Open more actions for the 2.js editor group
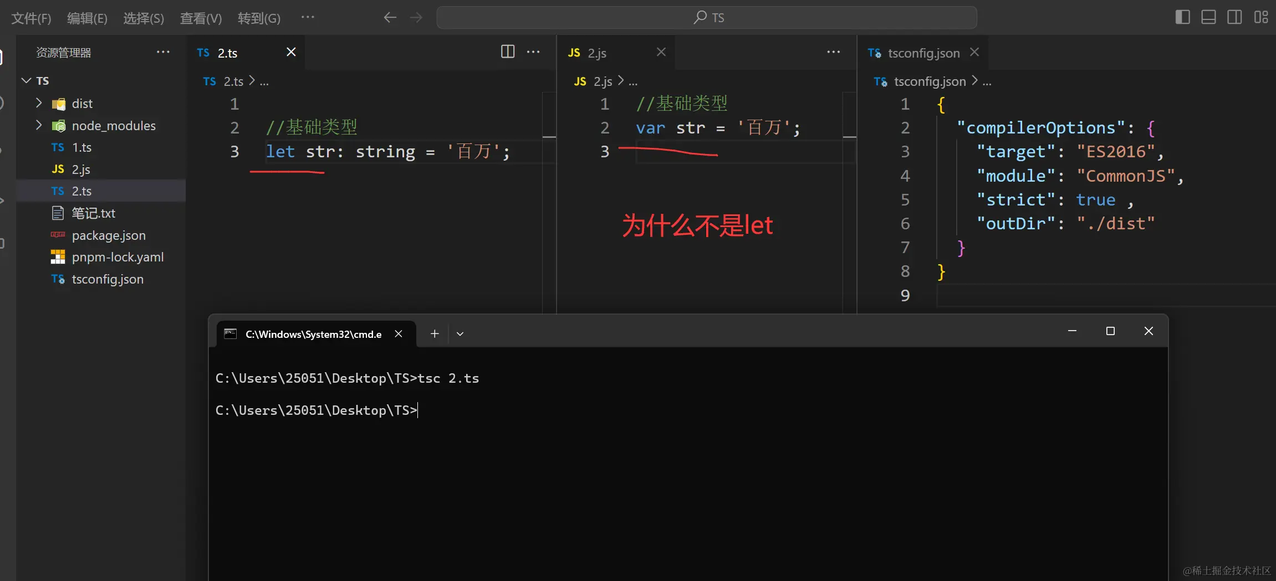Image resolution: width=1276 pixels, height=581 pixels. pos(833,52)
